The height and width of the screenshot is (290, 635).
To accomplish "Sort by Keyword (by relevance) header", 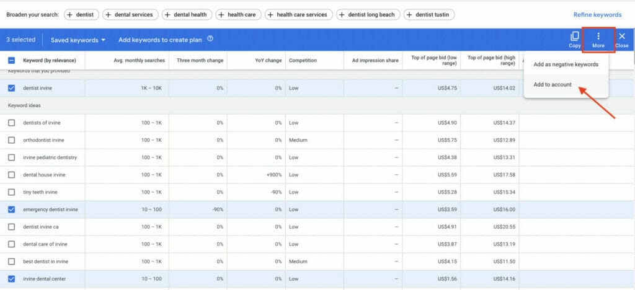I will [50, 61].
